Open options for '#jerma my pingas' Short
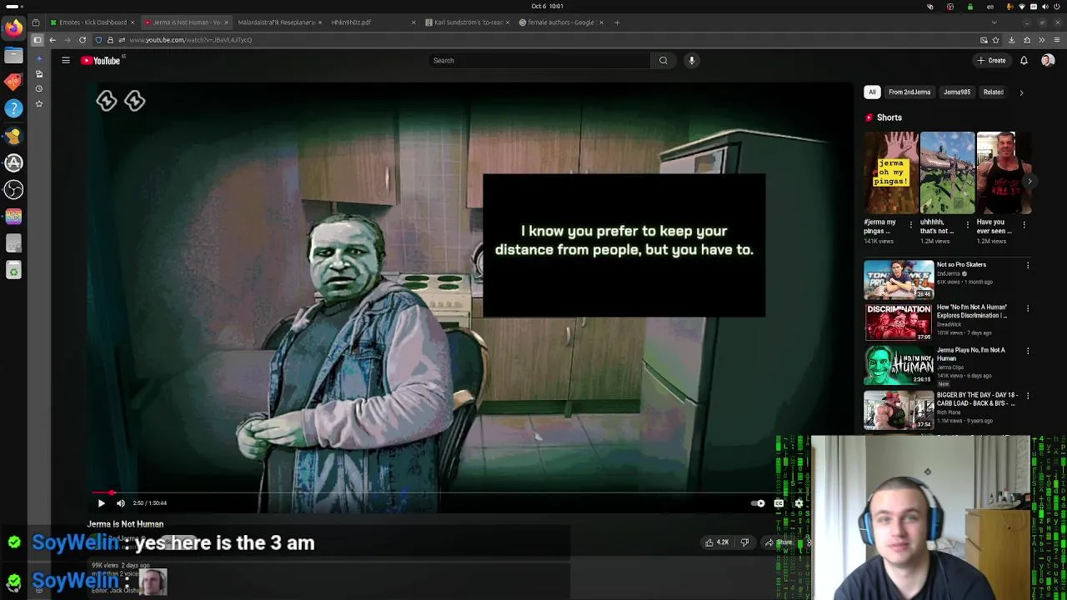 point(910,224)
